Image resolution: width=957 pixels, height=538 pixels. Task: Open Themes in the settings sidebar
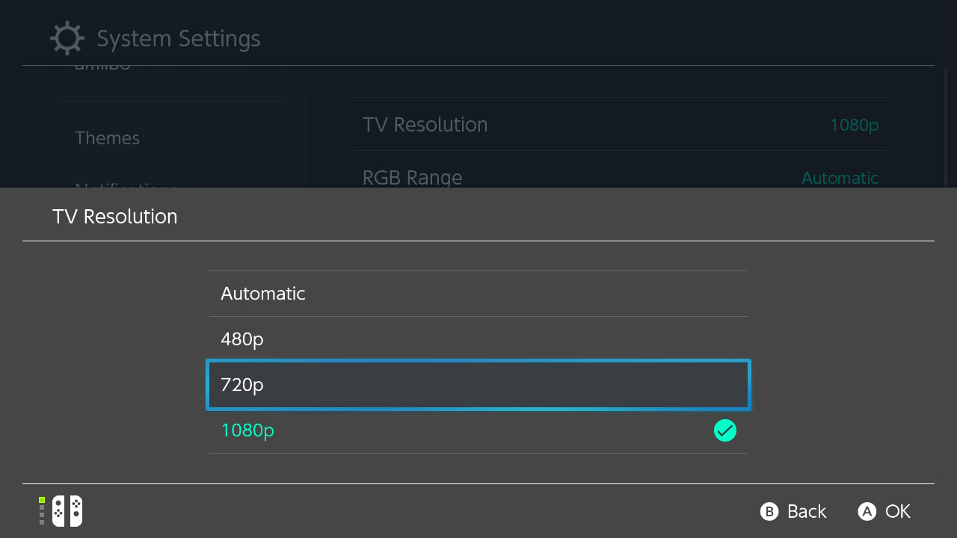[x=107, y=138]
